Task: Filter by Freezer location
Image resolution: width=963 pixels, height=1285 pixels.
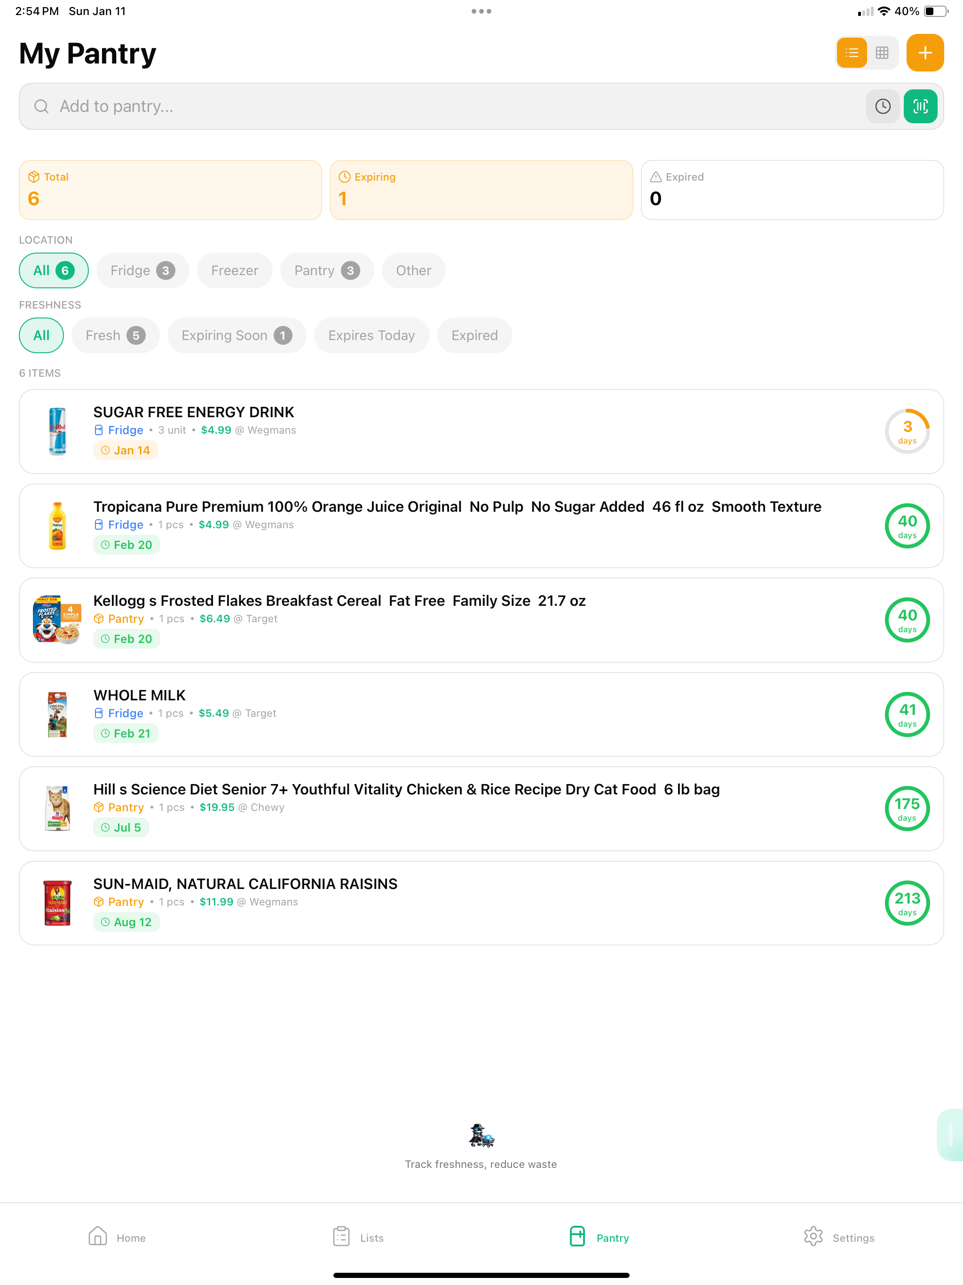Action: coord(235,271)
